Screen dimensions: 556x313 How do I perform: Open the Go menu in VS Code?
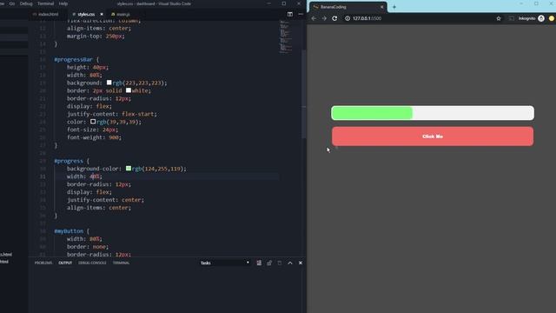click(12, 3)
